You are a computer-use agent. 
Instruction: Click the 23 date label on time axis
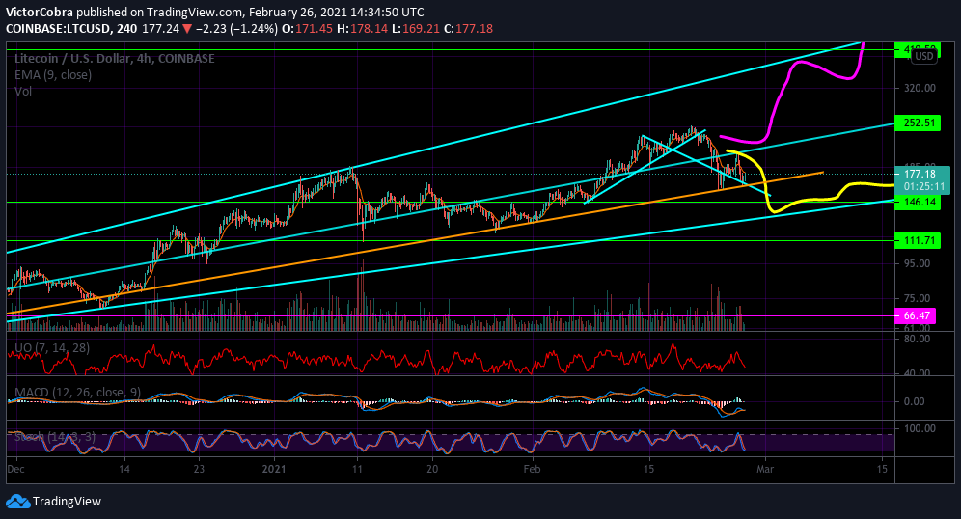click(x=198, y=469)
